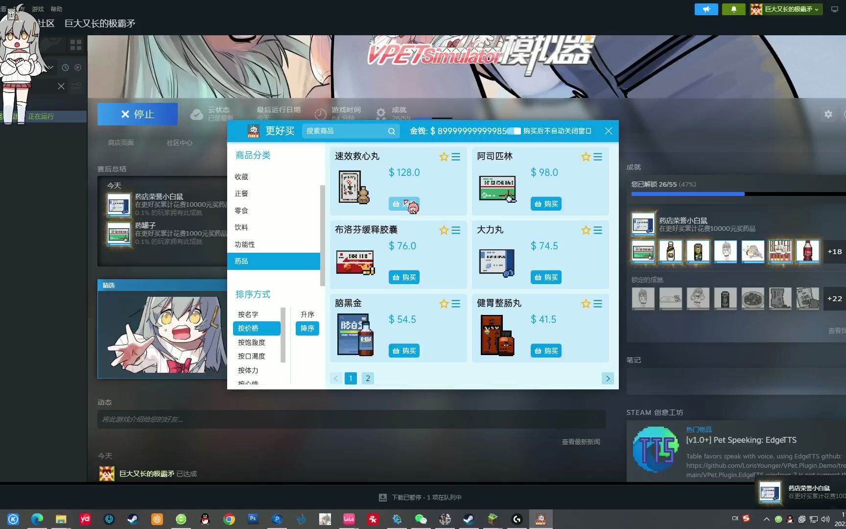Buy 布洛芬缓释胶囊 with 购买 button

click(404, 277)
